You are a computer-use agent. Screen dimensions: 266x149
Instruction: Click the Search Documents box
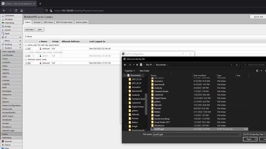click(254, 65)
